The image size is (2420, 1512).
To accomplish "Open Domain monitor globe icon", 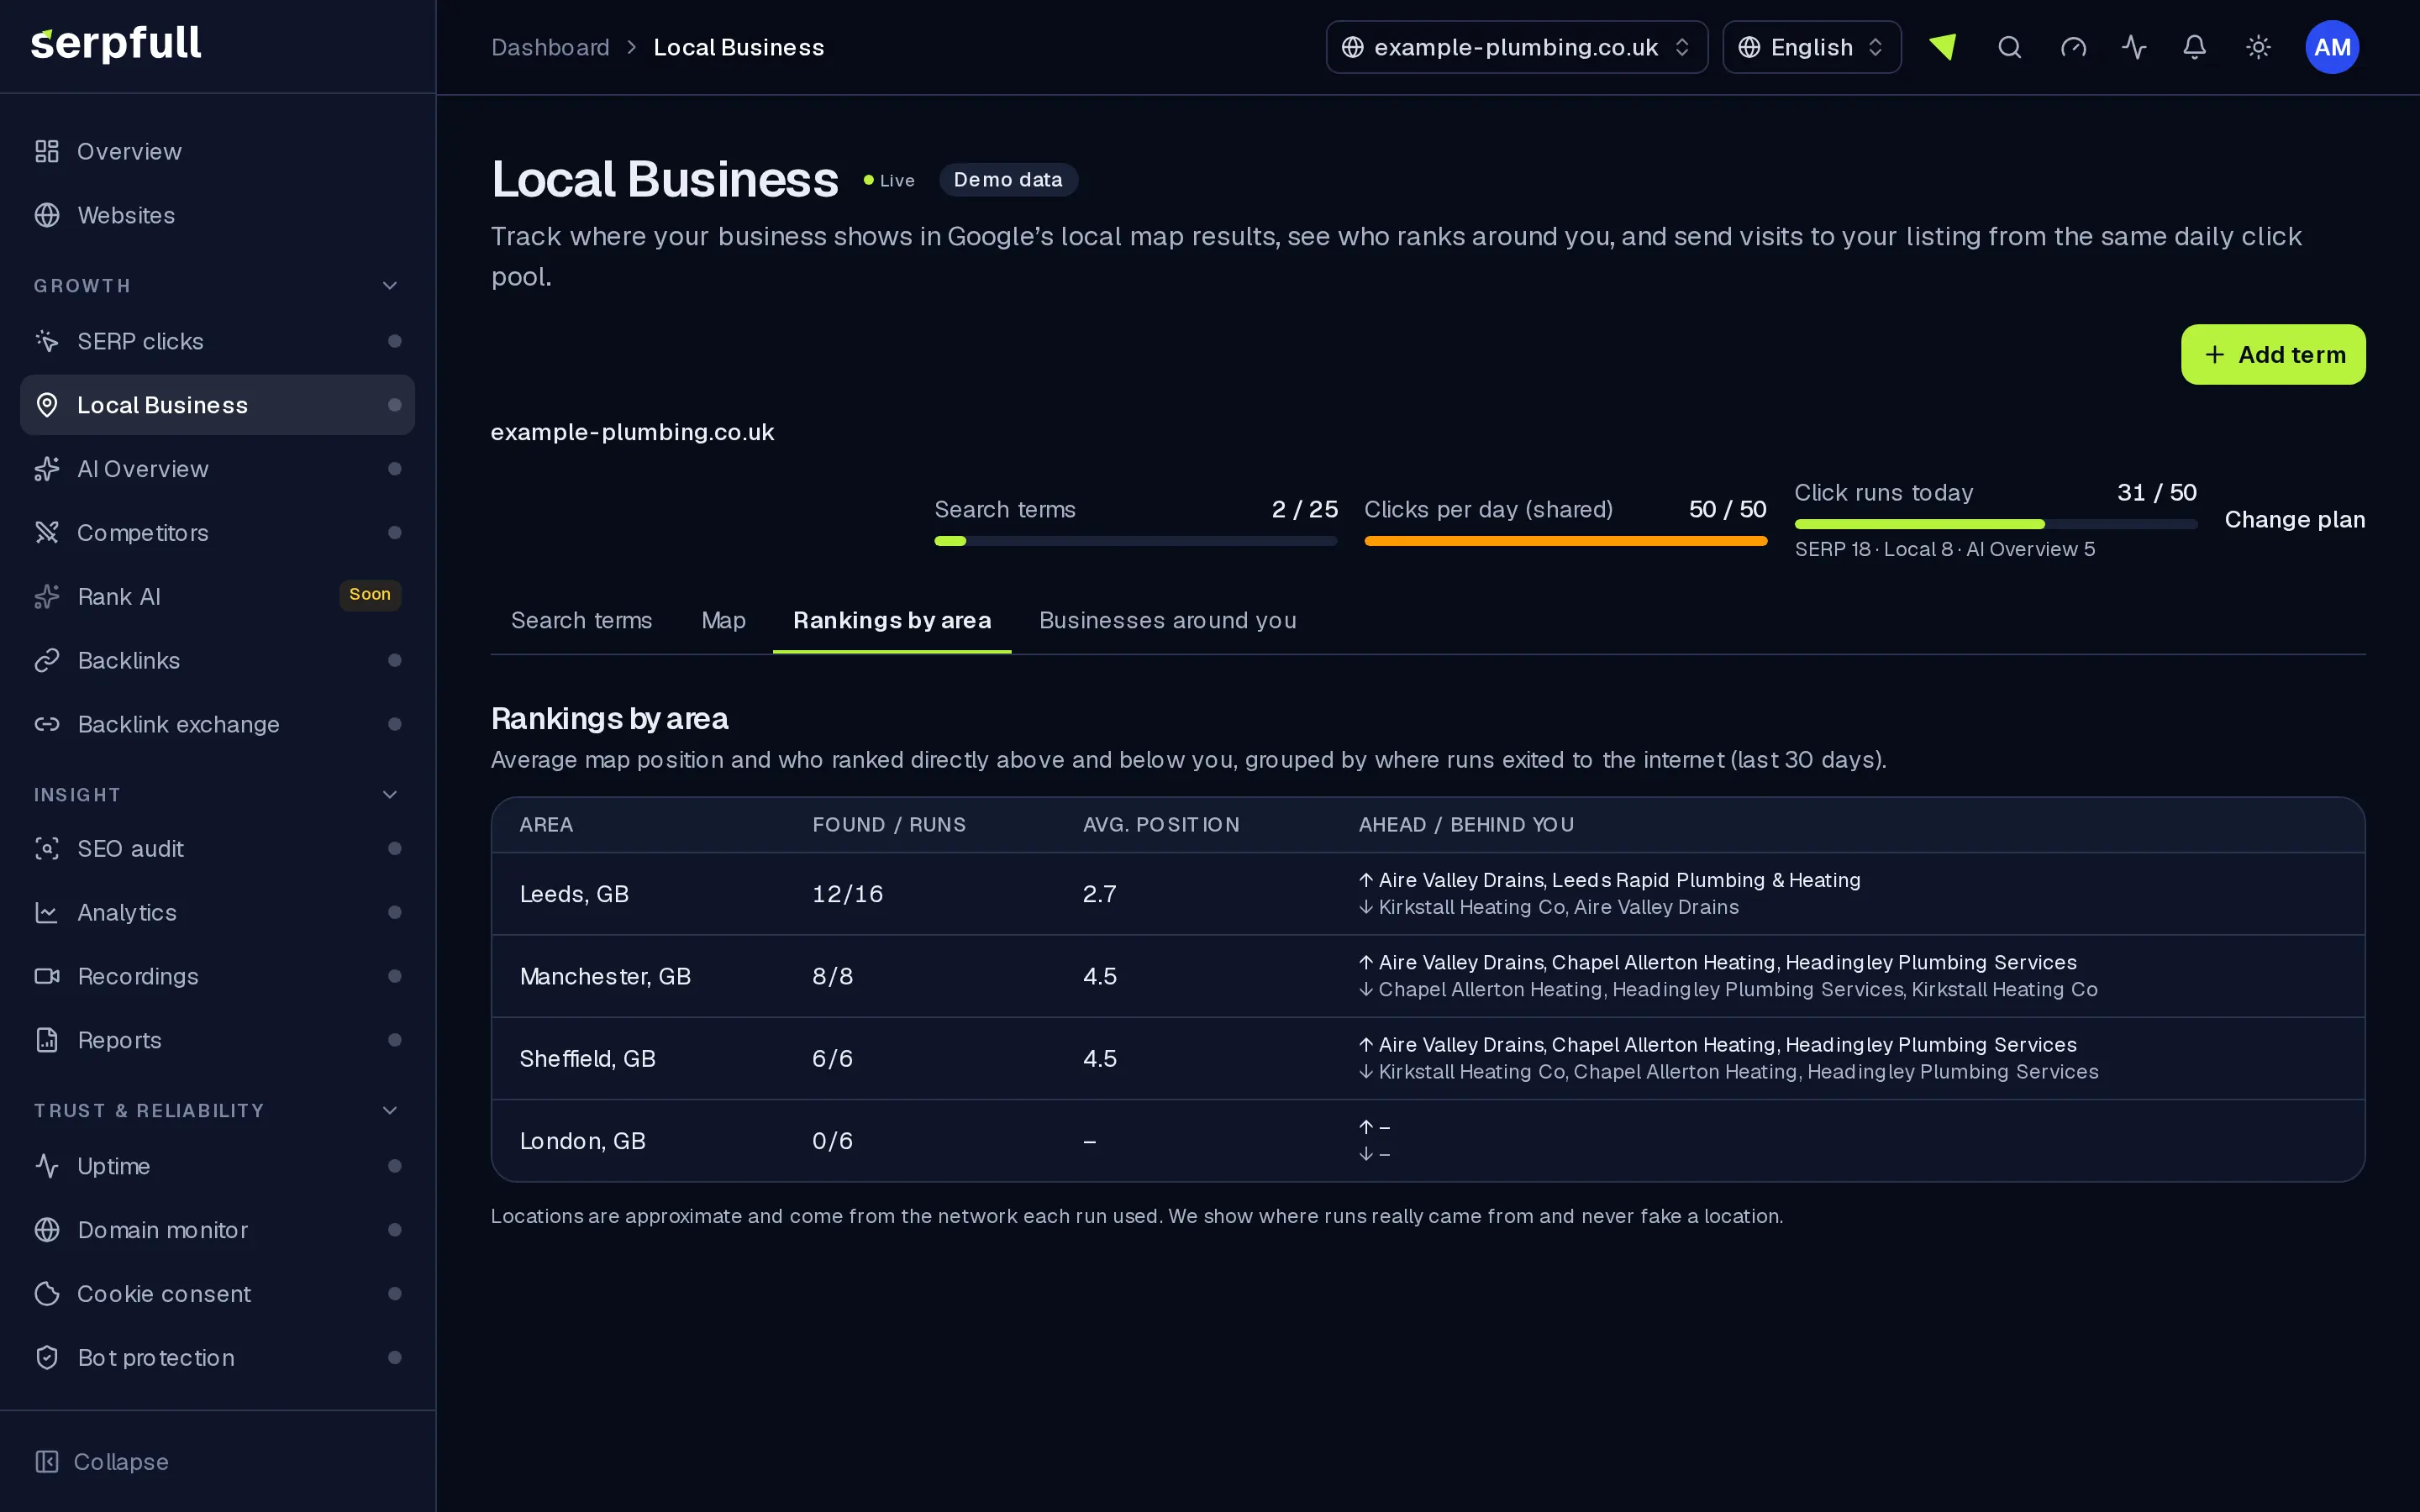I will (x=47, y=1230).
